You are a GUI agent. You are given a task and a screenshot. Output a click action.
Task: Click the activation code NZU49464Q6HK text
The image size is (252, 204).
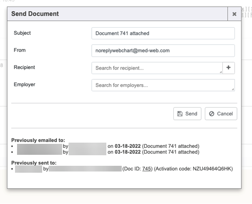[214, 169]
